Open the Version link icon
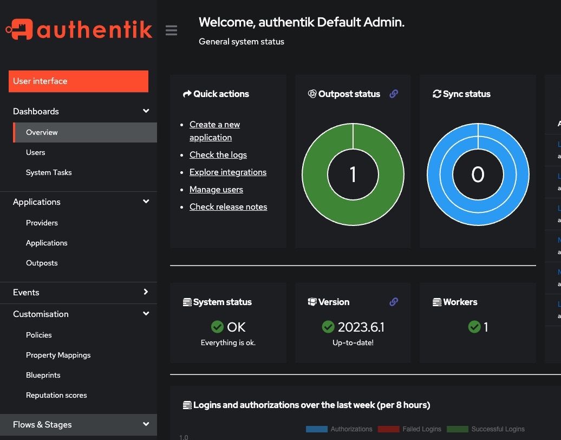This screenshot has width=561, height=440. (394, 302)
